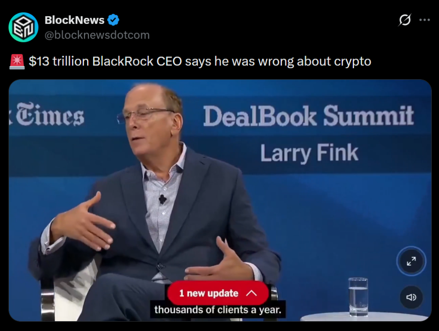
Task: Open Grok explain icon on post
Action: click(x=405, y=20)
